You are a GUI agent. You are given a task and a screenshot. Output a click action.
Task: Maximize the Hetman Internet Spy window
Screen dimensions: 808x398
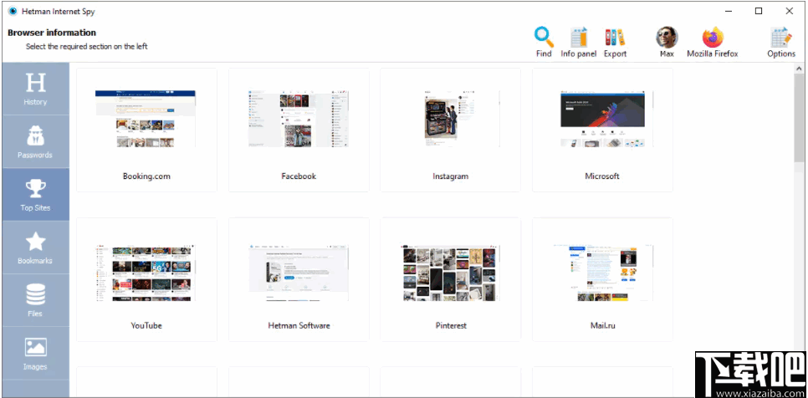759,11
